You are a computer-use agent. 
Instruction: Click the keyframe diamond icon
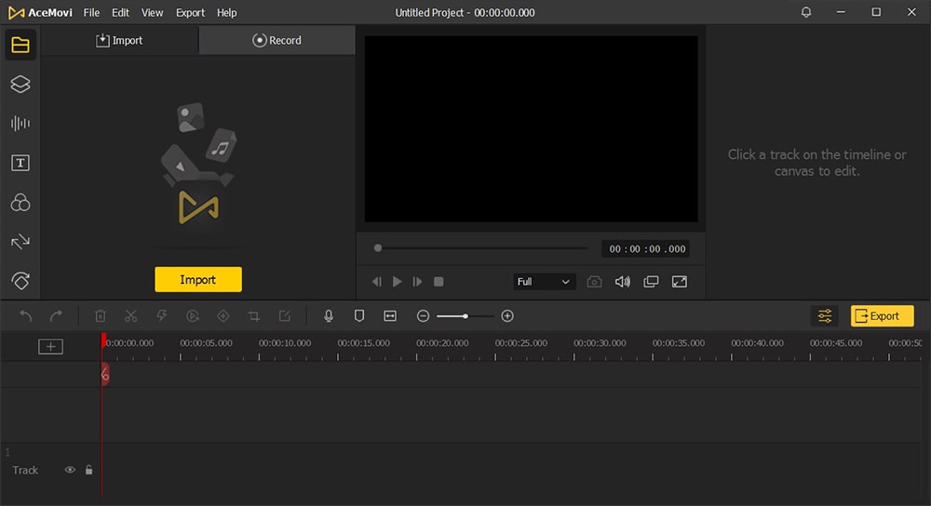(223, 316)
